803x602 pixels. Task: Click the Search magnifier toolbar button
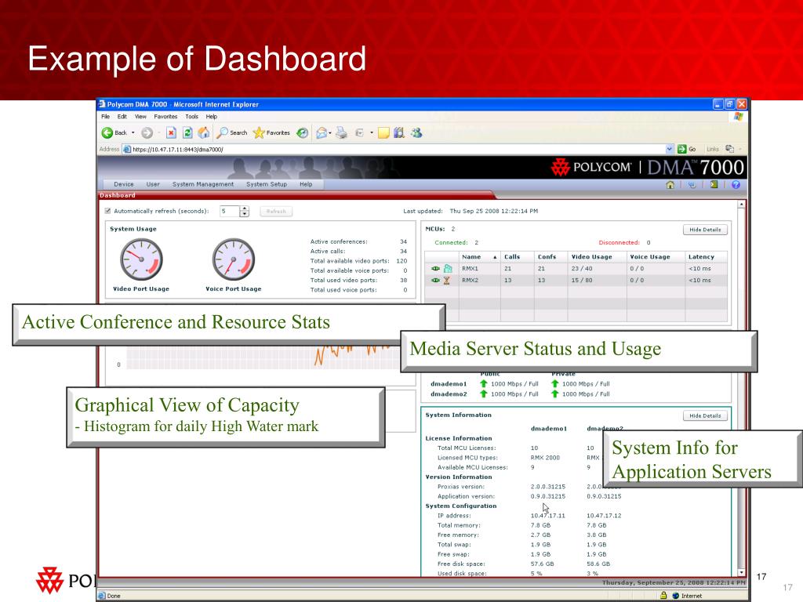[x=232, y=133]
